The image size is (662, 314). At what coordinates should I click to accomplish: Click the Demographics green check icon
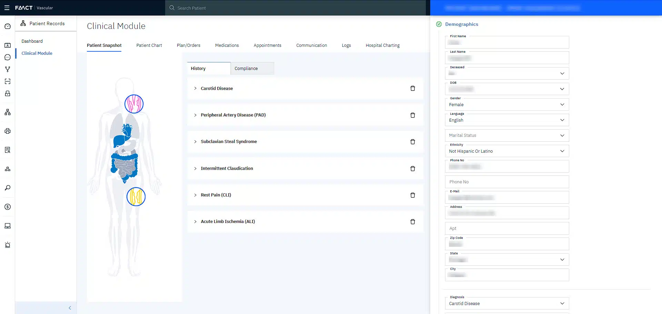coord(439,24)
